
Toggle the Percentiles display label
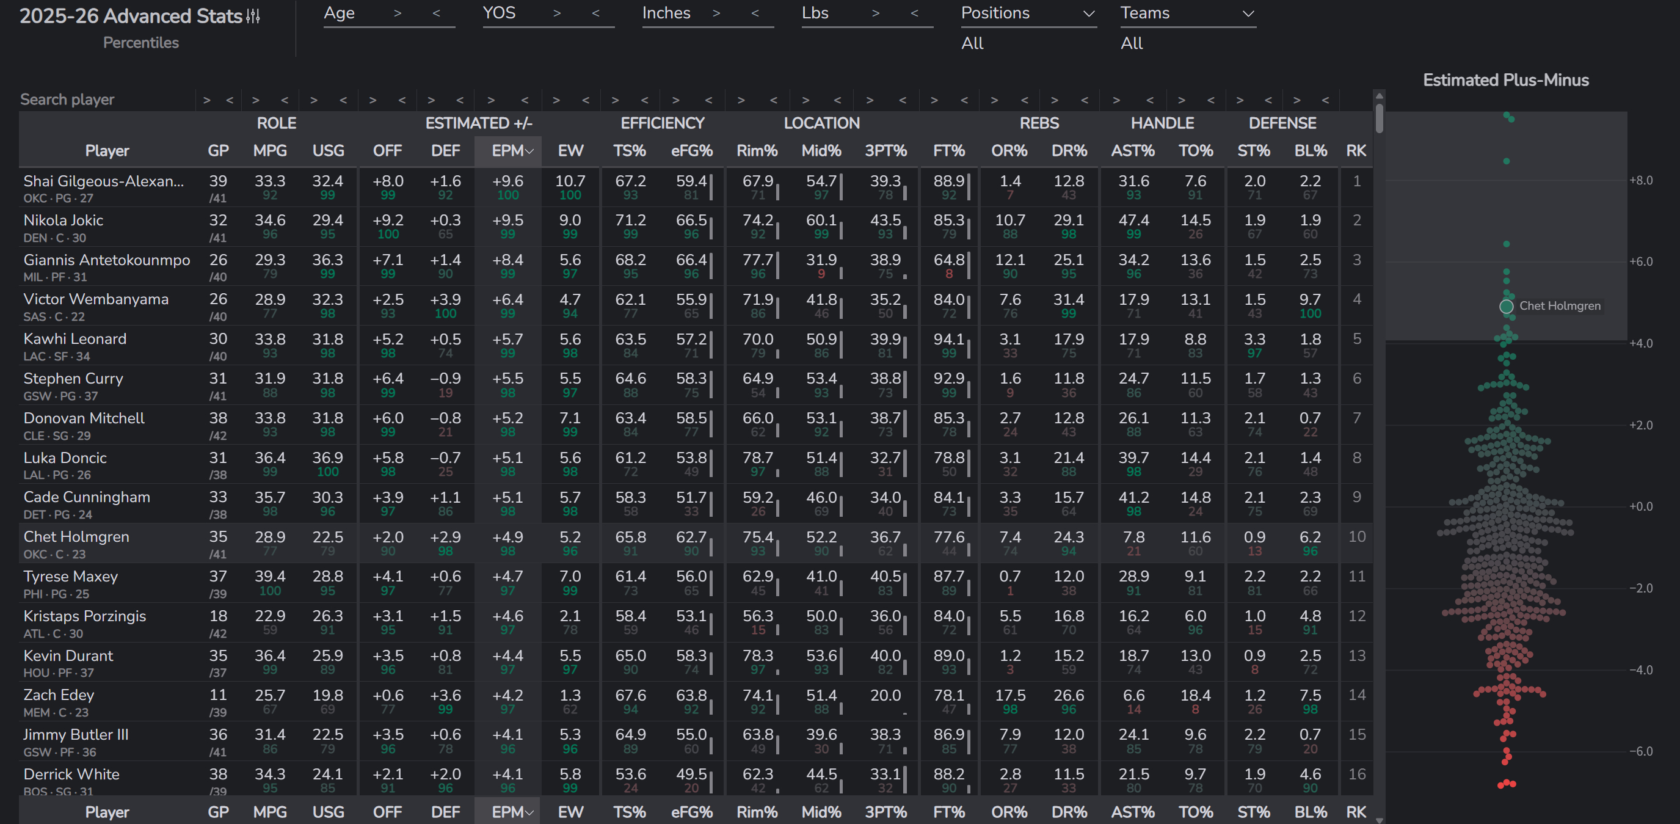pyautogui.click(x=140, y=43)
